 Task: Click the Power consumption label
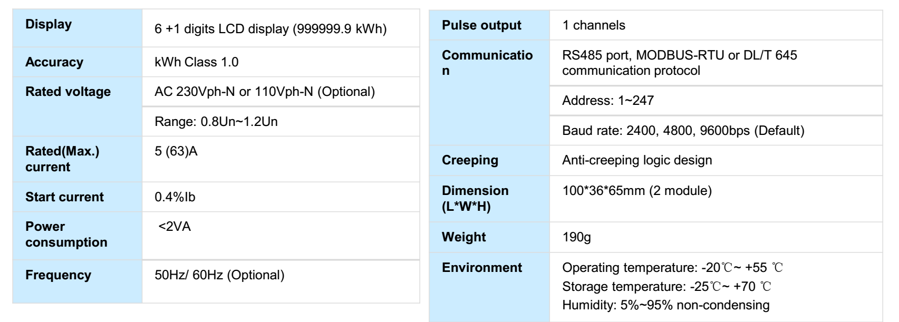coord(66,235)
